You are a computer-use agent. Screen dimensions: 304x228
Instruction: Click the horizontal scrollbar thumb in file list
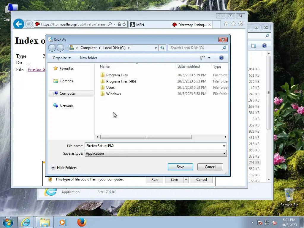pyautogui.click(x=146, y=137)
